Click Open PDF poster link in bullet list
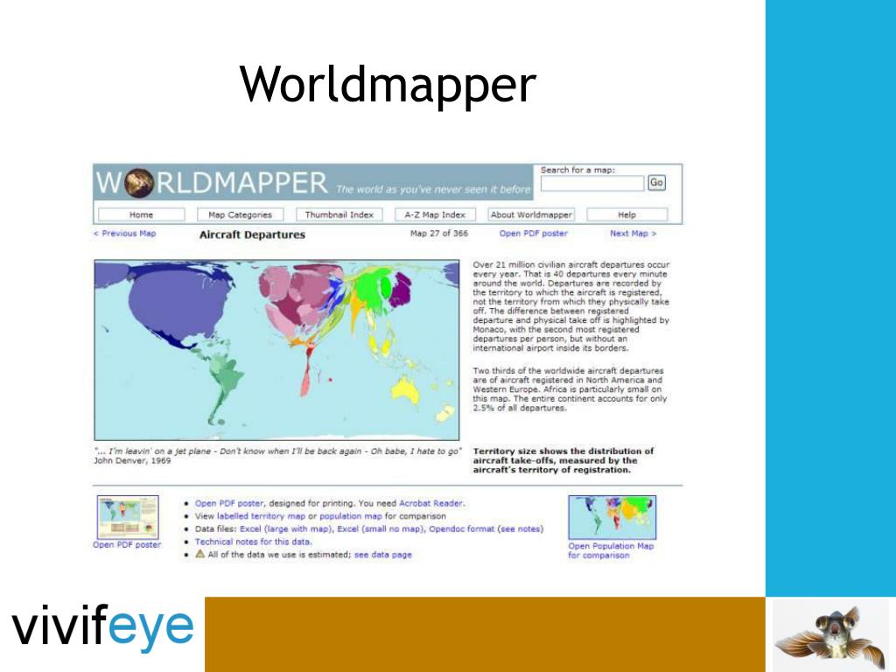Image resolution: width=896 pixels, height=672 pixels. coord(229,503)
